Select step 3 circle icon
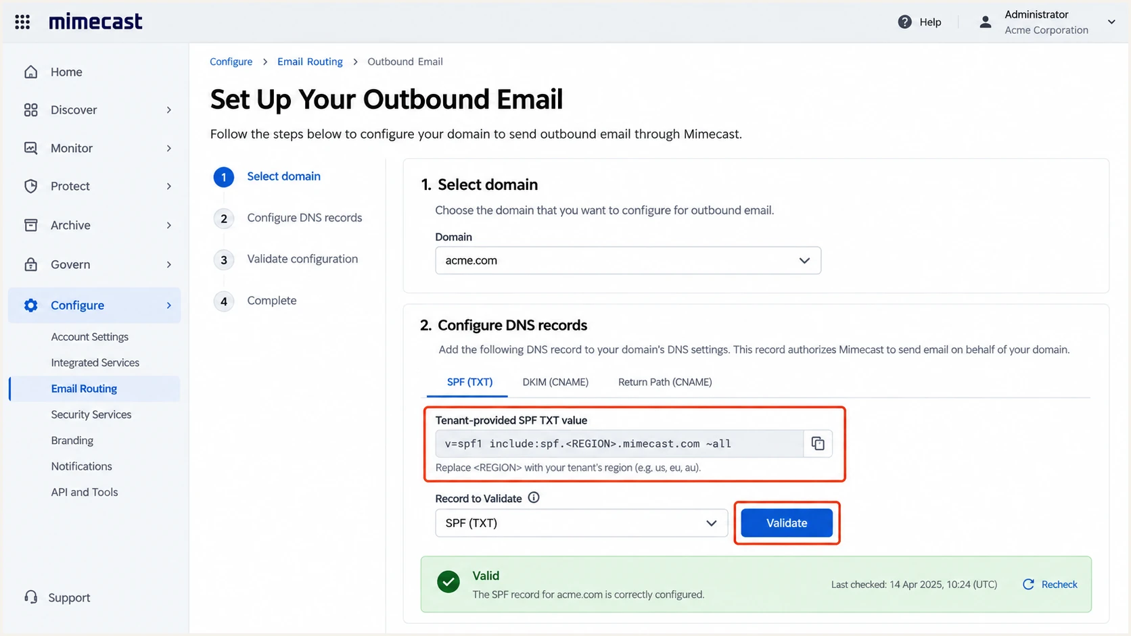This screenshot has width=1131, height=636. tap(224, 260)
